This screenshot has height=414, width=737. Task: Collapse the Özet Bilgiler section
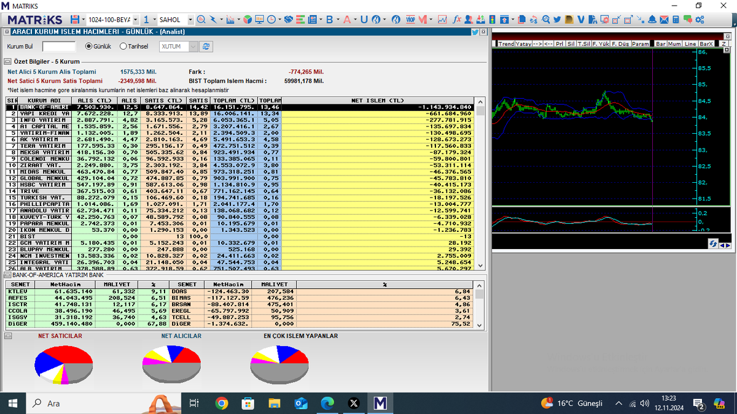[7, 61]
